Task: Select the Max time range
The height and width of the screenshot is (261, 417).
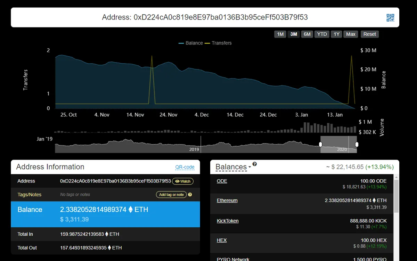Action: pos(351,34)
